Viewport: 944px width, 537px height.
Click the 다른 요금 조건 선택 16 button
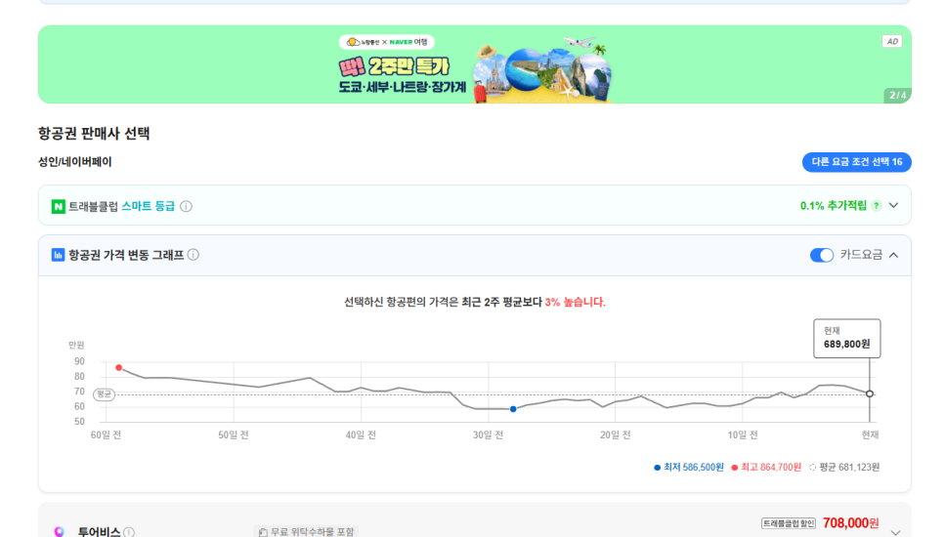pyautogui.click(x=857, y=162)
